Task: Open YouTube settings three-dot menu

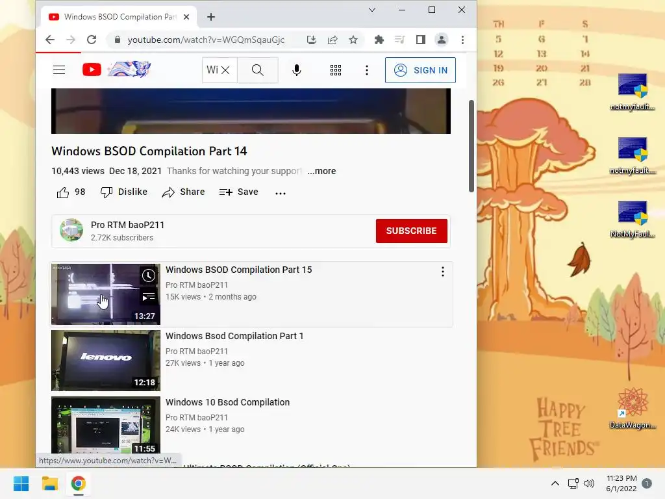Action: coord(367,70)
